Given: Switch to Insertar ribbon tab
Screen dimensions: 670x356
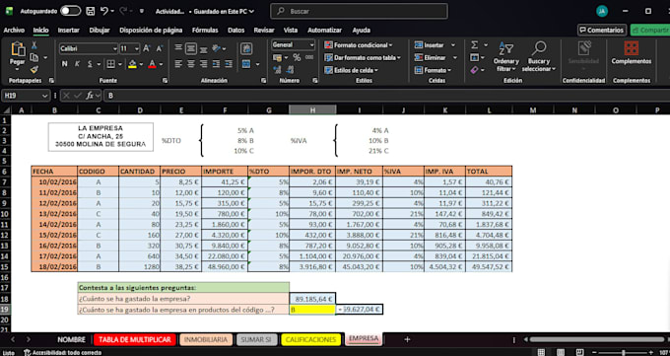Looking at the screenshot, I should 68,30.
